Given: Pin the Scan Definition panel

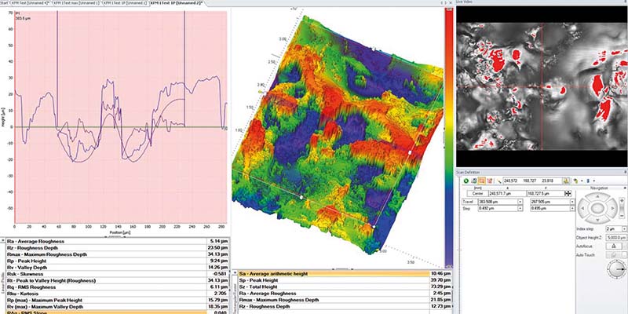Looking at the screenshot, I should click(625, 172).
